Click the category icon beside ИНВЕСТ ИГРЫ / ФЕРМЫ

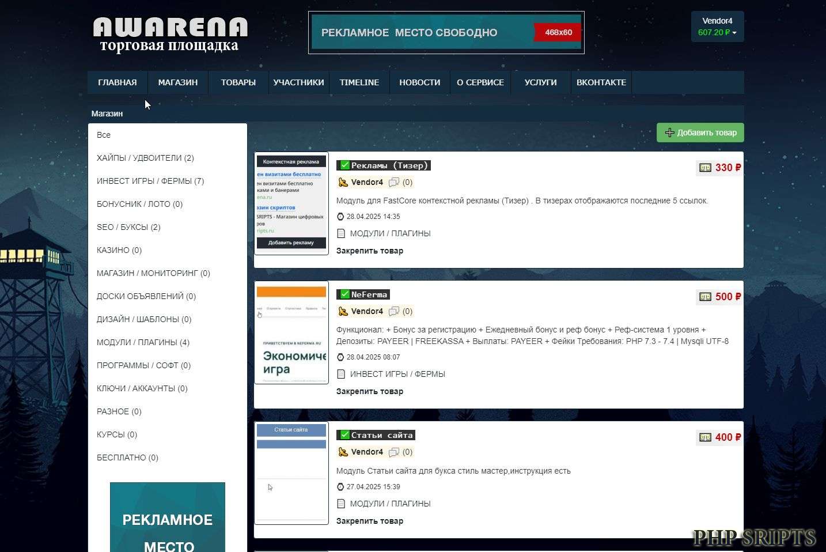point(341,374)
